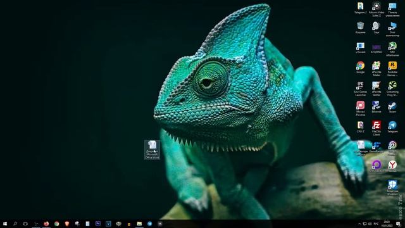Open the Windows Defender shield shortcut
405x228 pixels.
(x=392, y=187)
